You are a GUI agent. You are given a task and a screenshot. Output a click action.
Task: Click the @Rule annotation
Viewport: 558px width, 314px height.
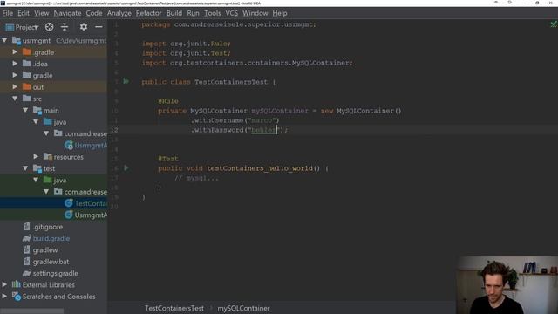click(x=168, y=101)
